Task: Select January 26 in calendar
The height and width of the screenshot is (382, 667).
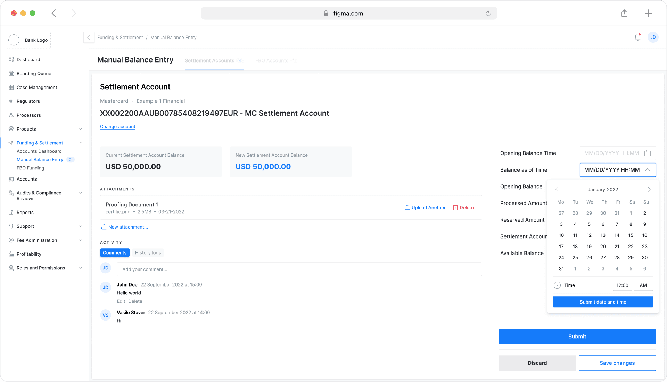Action: pos(589,257)
